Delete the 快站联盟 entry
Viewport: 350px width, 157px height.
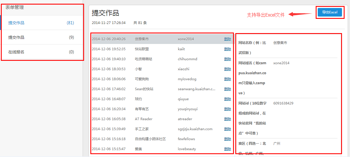[227, 49]
